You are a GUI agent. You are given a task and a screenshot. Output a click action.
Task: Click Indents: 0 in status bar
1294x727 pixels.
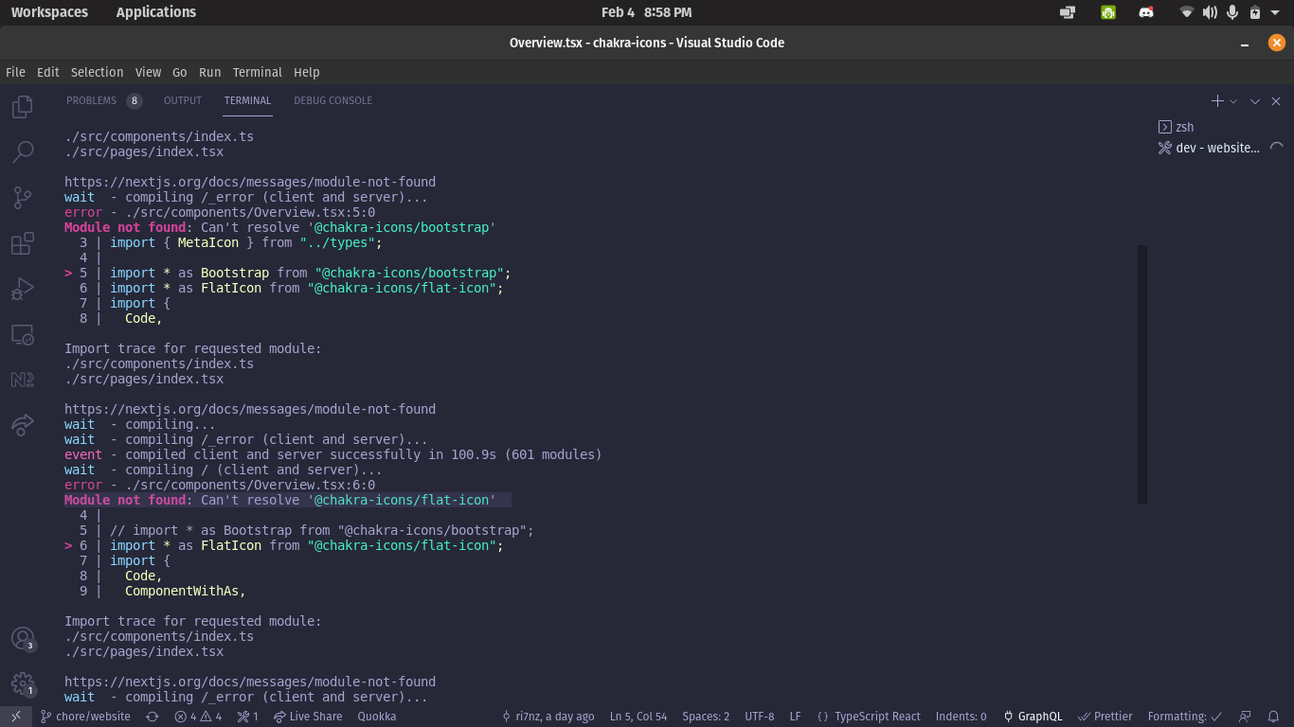click(961, 717)
